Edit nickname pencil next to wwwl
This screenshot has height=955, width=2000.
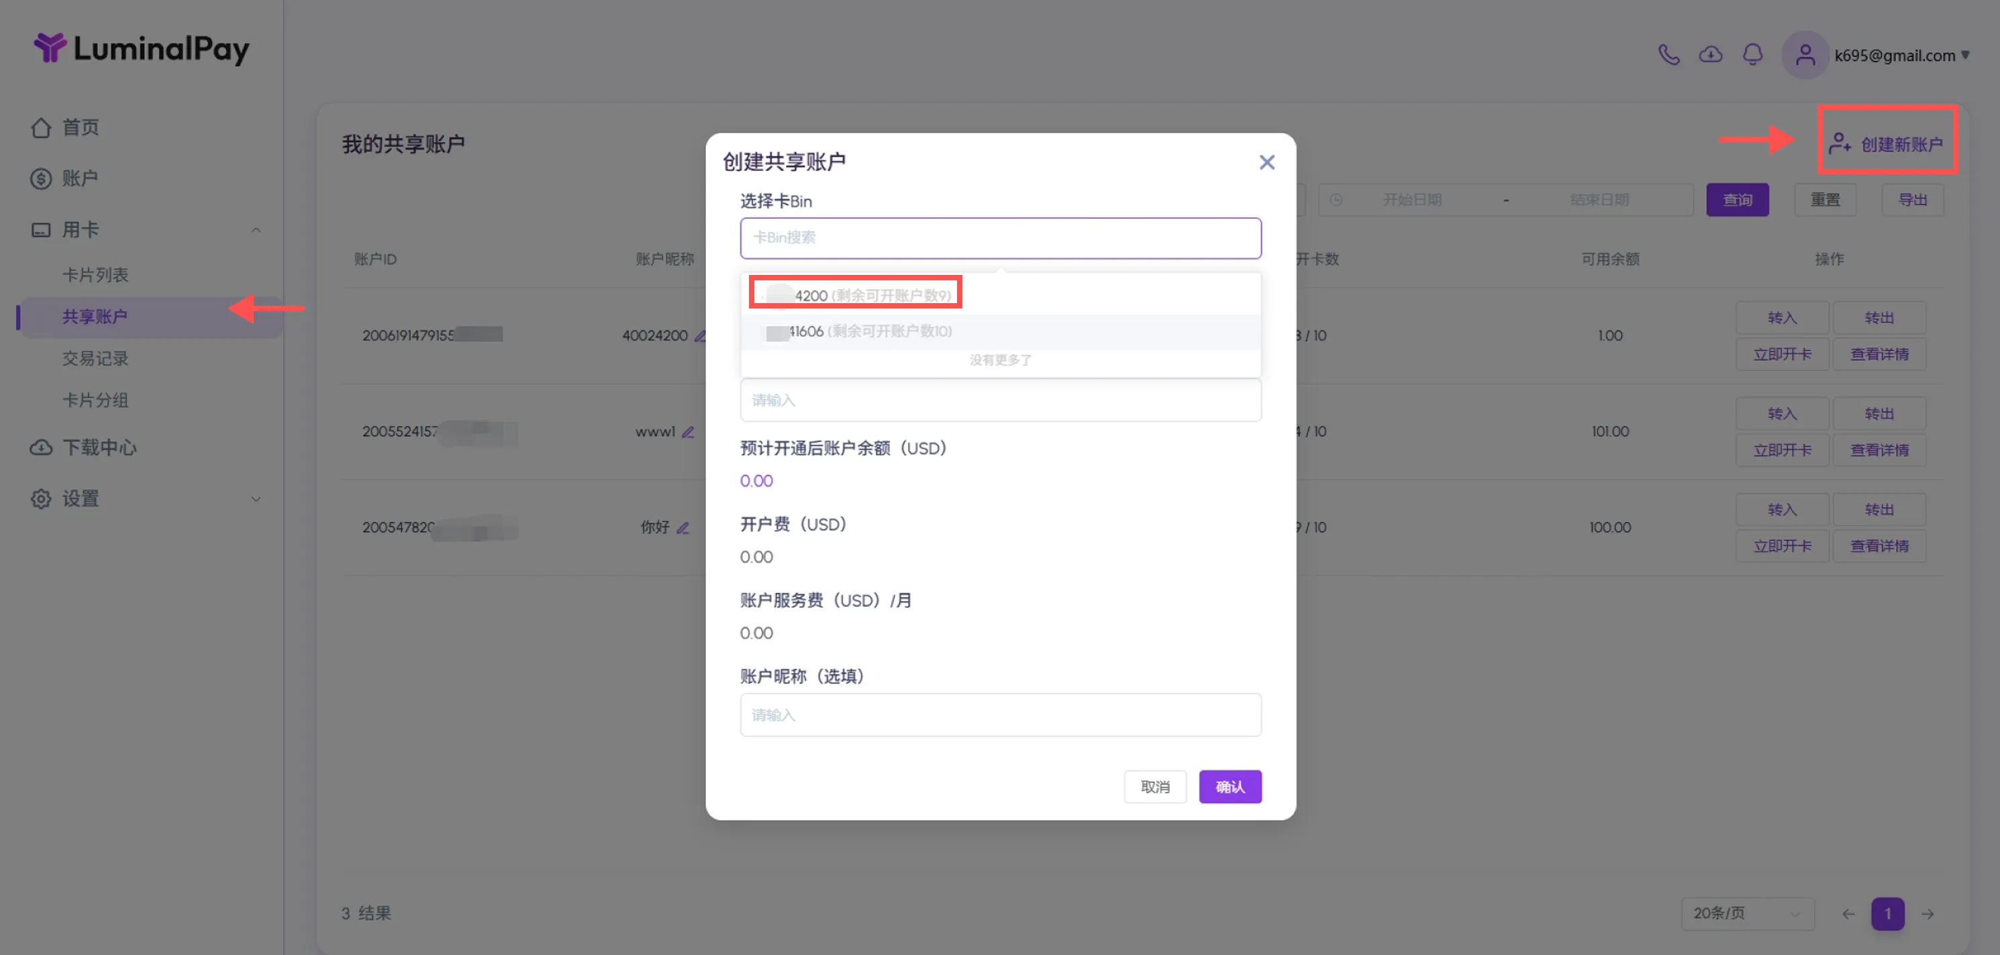click(688, 431)
